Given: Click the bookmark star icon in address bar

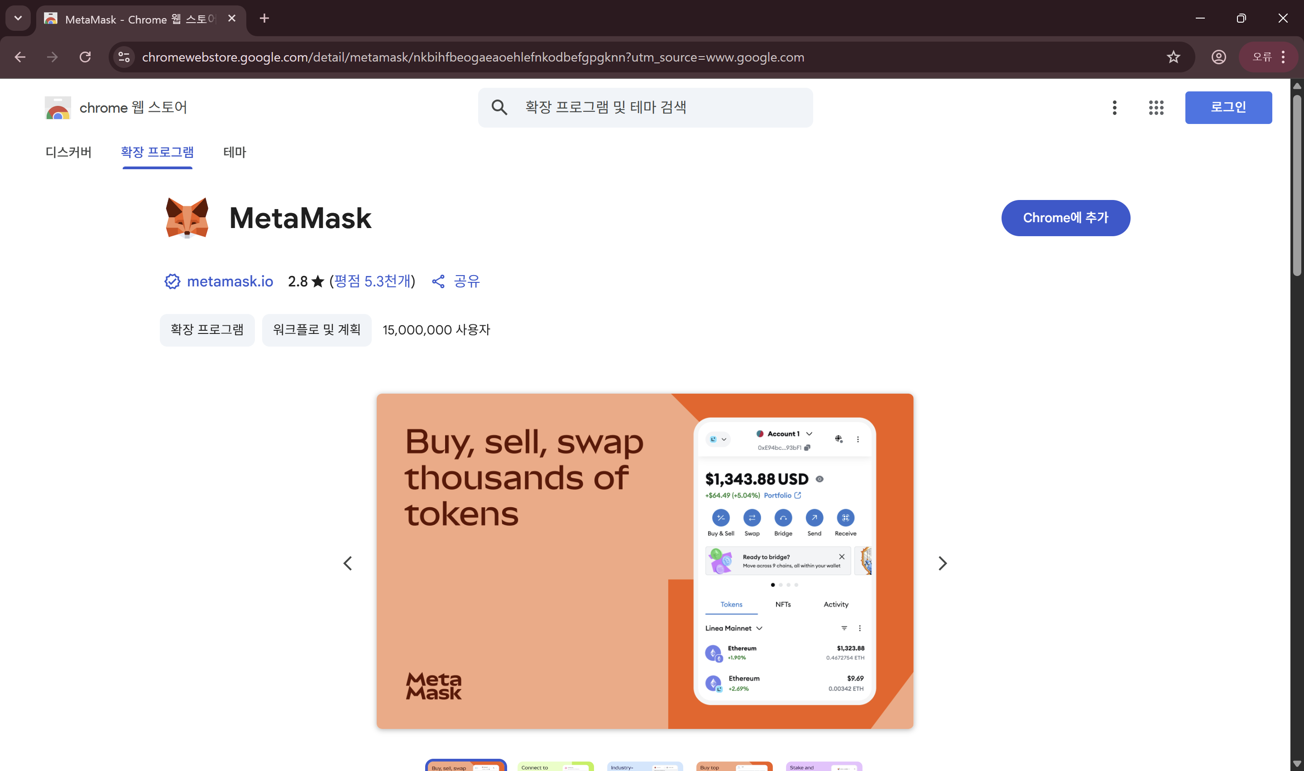Looking at the screenshot, I should (1173, 57).
